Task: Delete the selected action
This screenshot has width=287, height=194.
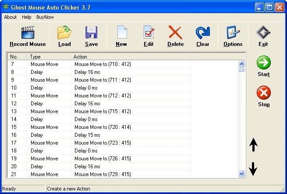Action: (176, 36)
